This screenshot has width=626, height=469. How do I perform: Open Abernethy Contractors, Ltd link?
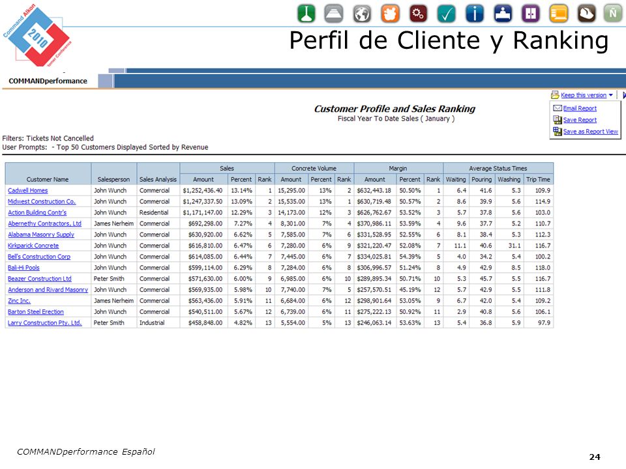[44, 223]
